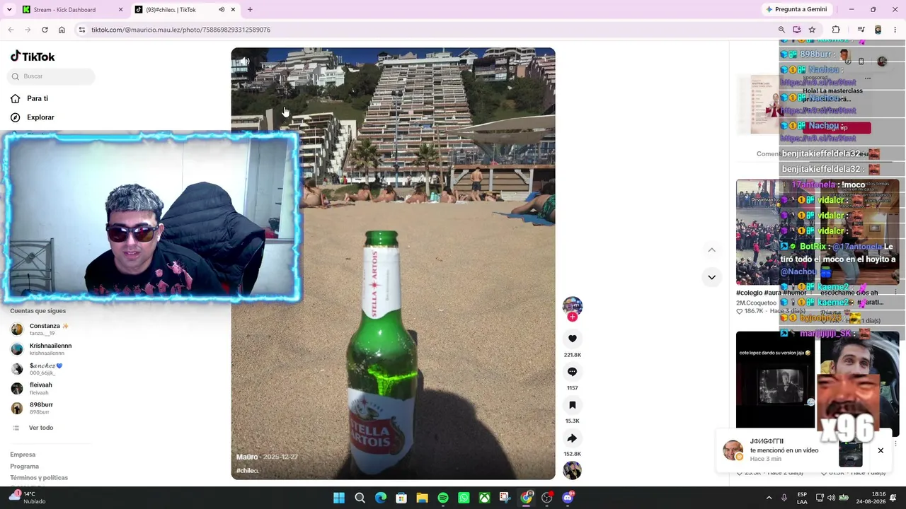This screenshot has height=509, width=906.
Task: Open Windows taskbar search
Action: click(360, 498)
